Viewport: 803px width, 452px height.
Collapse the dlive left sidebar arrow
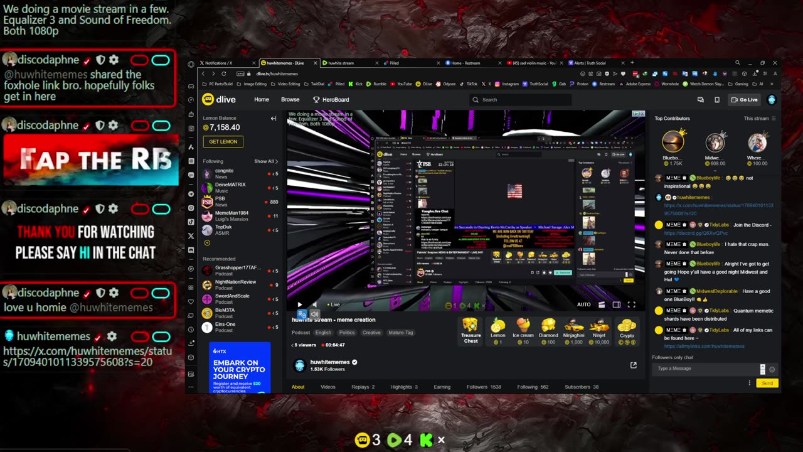click(274, 118)
